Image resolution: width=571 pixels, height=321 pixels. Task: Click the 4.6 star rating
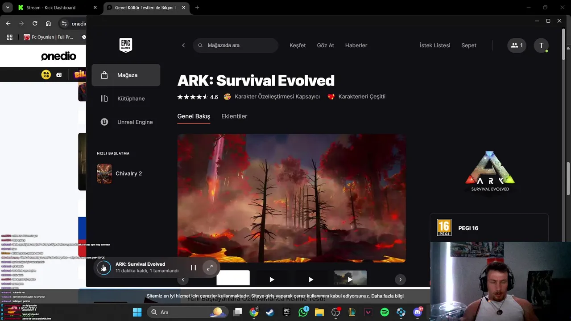click(x=198, y=97)
